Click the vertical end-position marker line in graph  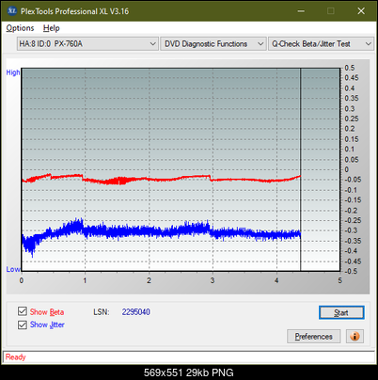point(301,169)
